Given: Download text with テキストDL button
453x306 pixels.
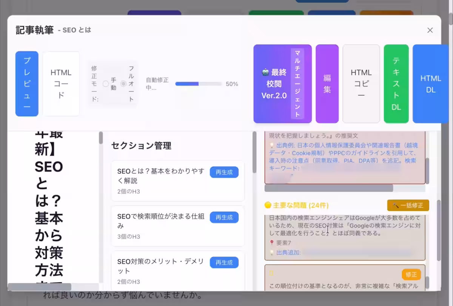Looking at the screenshot, I should coord(396,84).
